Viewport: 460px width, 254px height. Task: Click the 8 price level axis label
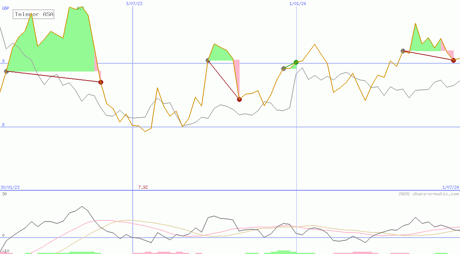3,125
